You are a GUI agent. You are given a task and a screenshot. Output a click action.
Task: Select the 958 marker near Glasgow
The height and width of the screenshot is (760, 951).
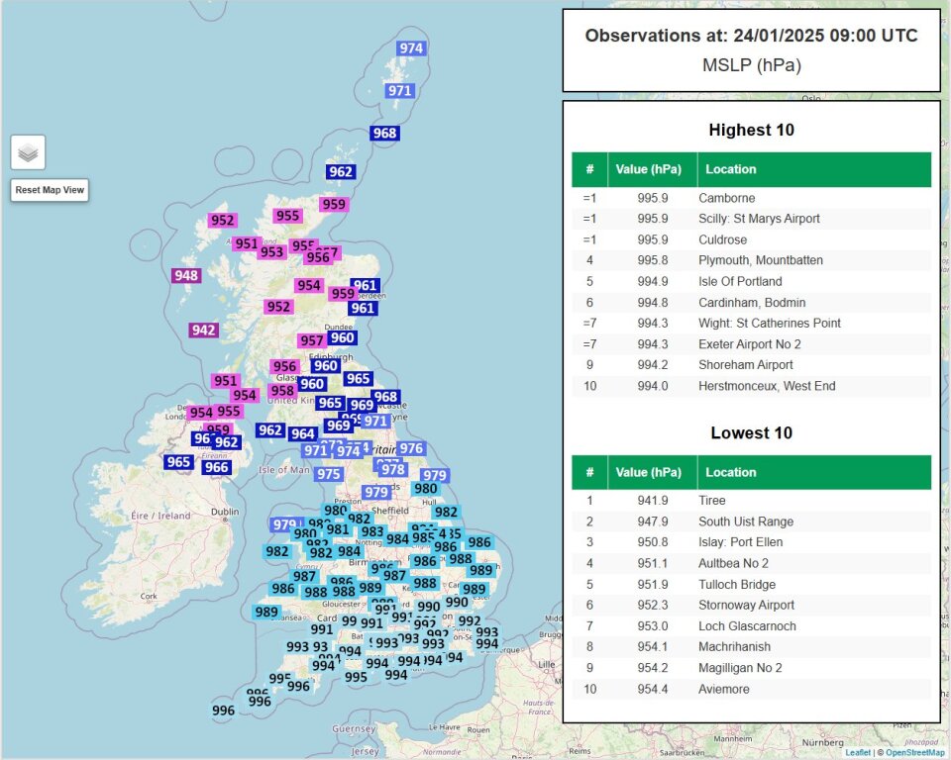point(282,391)
